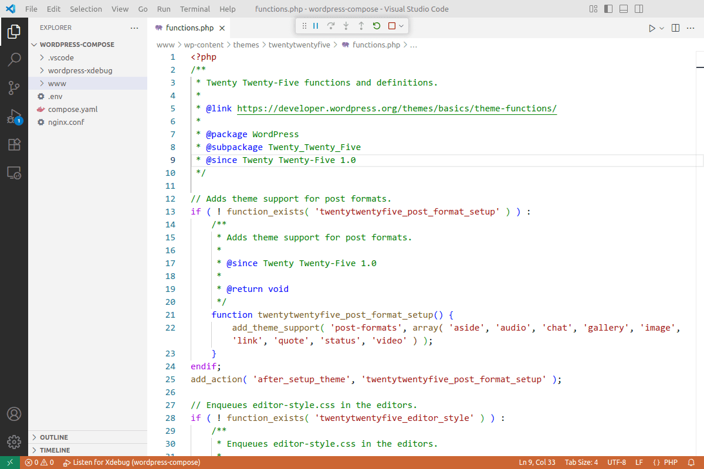This screenshot has height=469, width=704.
Task: Collapse the WORDPRESS-COMPOSE root folder
Action: 88,45
